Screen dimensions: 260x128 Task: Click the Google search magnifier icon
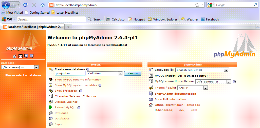click(x=255, y=5)
